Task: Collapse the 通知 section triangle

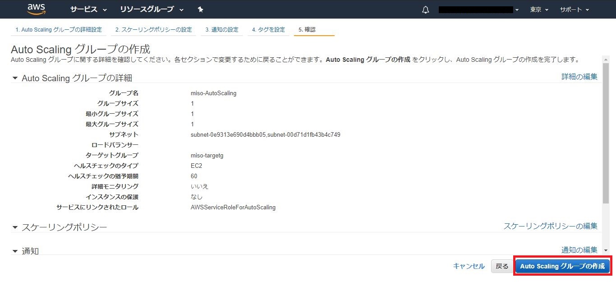Action: click(15, 251)
